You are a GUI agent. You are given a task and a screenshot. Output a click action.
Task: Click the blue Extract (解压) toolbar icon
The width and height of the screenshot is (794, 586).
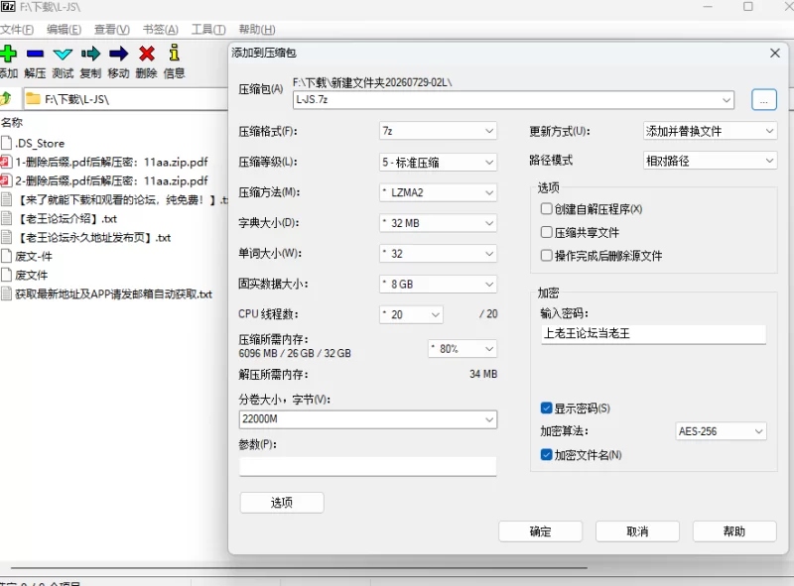tap(35, 54)
